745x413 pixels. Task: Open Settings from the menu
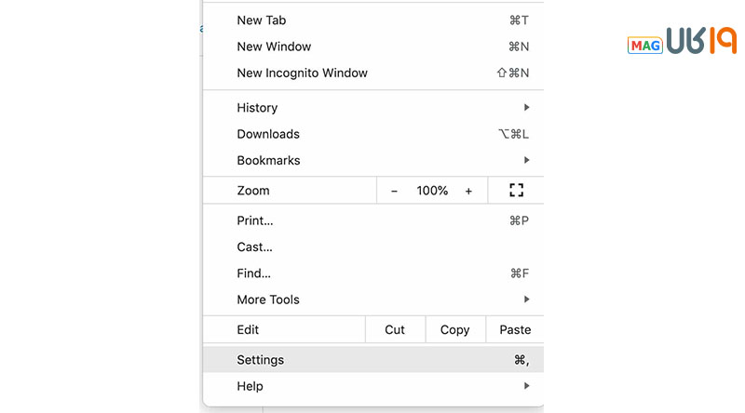coord(261,360)
